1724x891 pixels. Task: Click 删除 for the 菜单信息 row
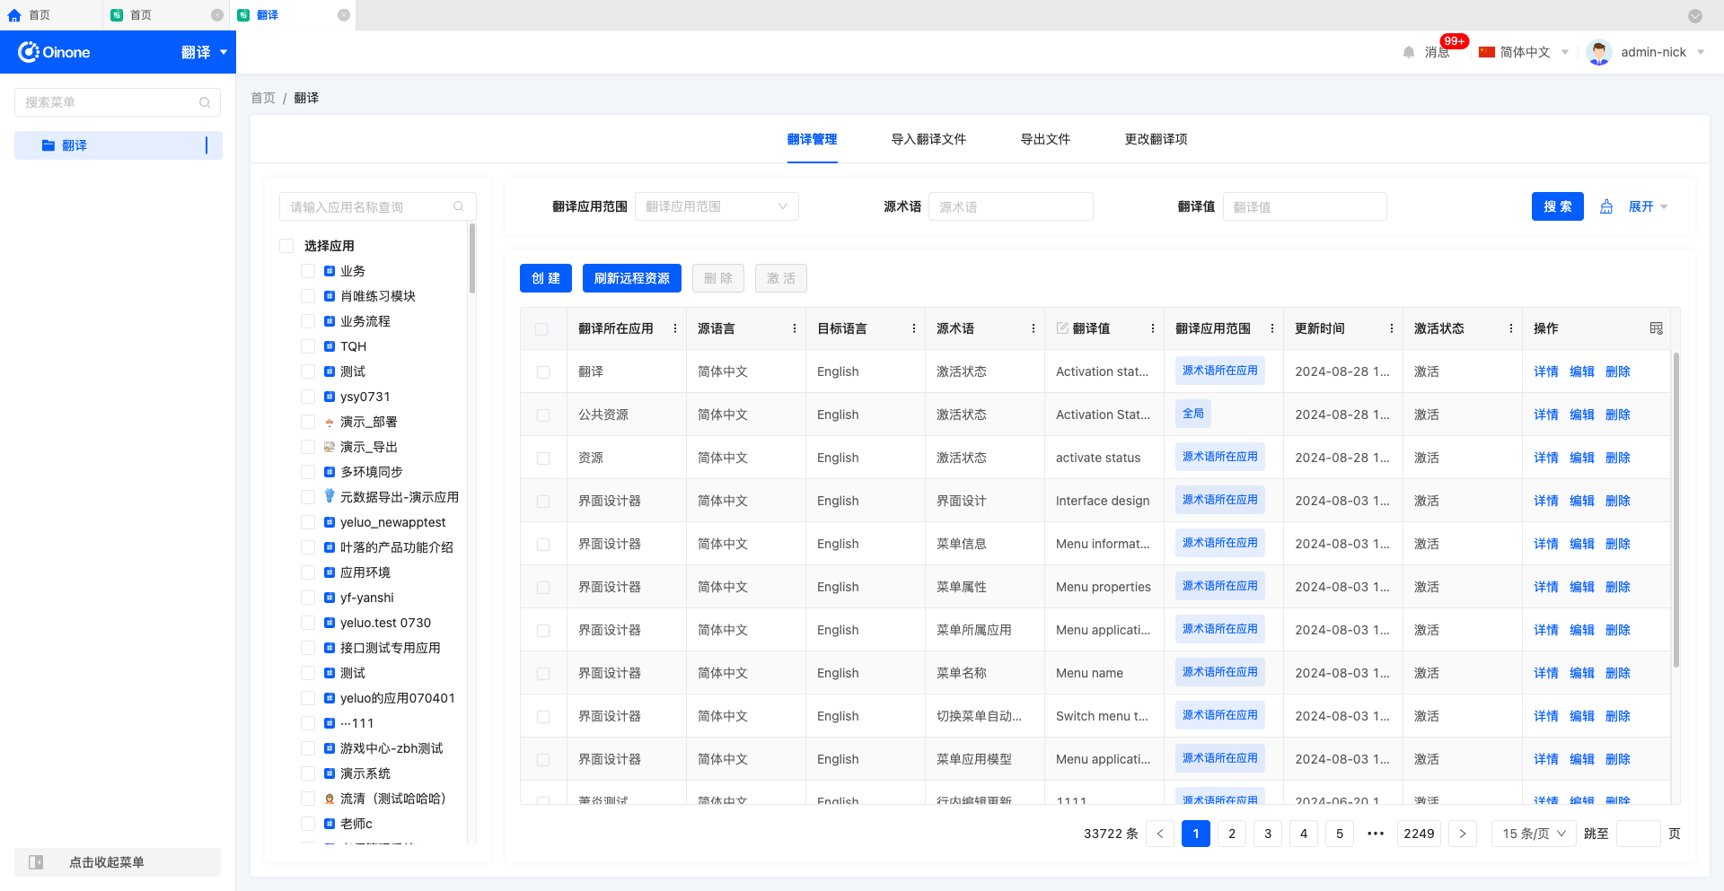point(1618,544)
